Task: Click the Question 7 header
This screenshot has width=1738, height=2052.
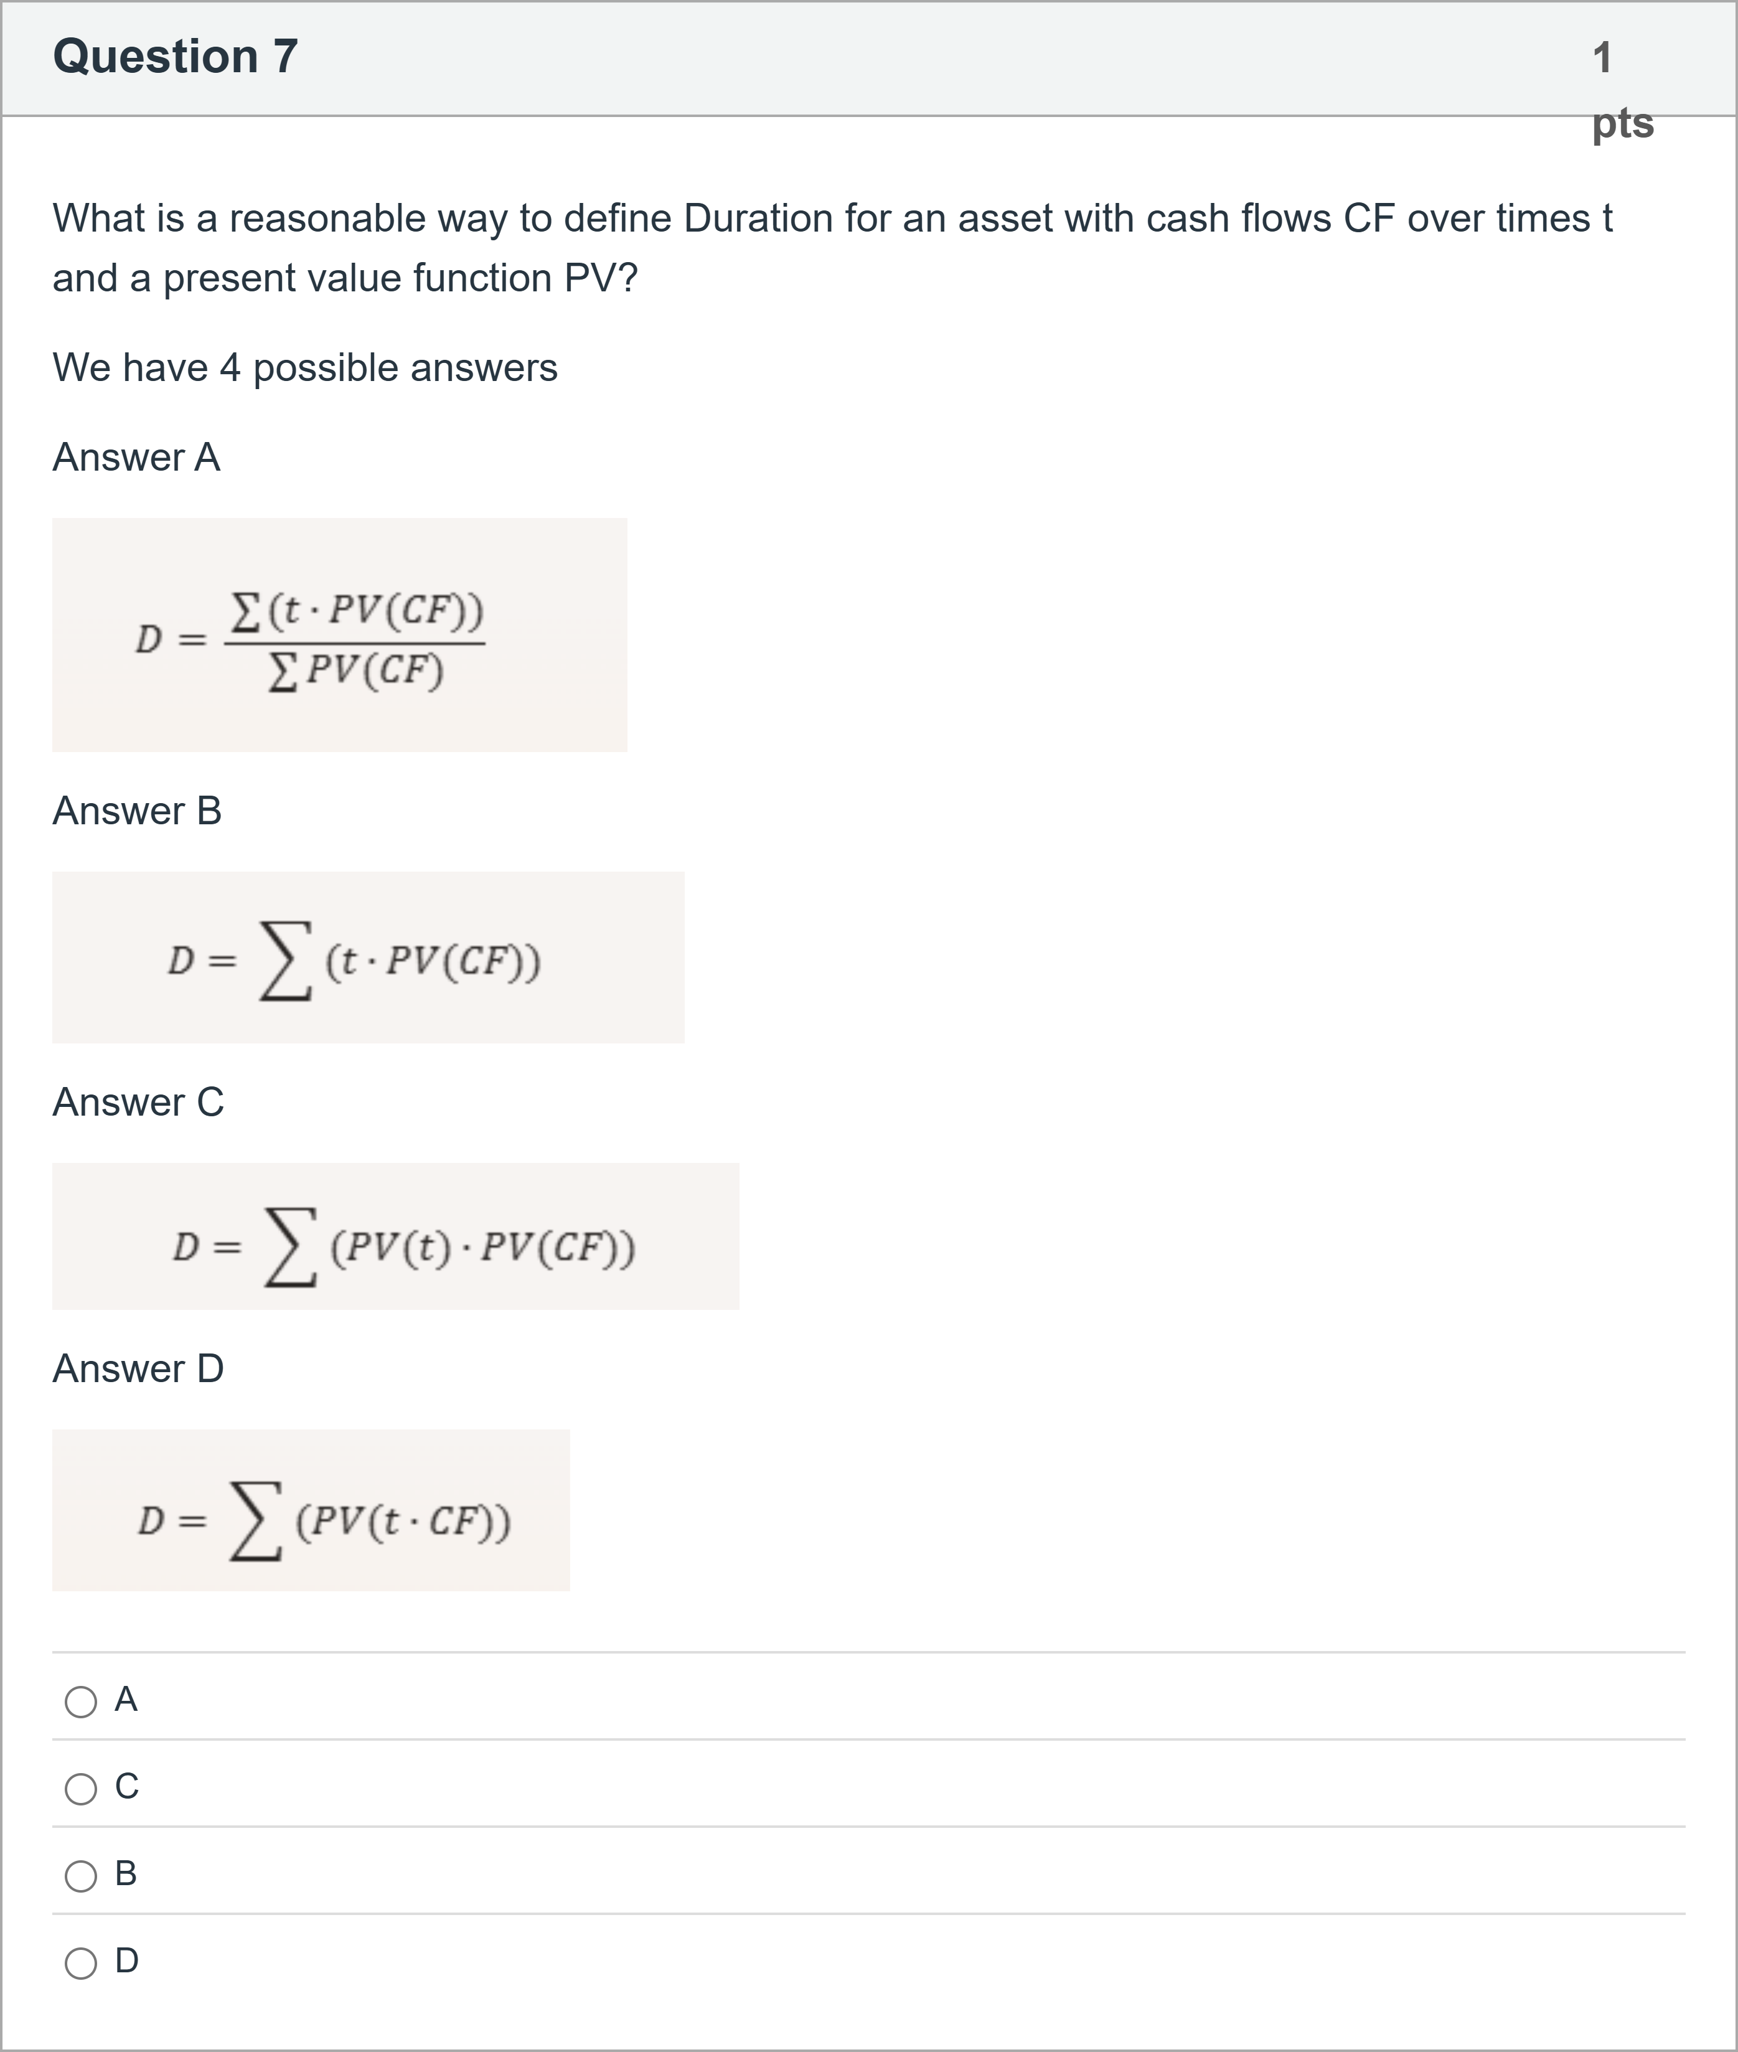Action: point(176,57)
